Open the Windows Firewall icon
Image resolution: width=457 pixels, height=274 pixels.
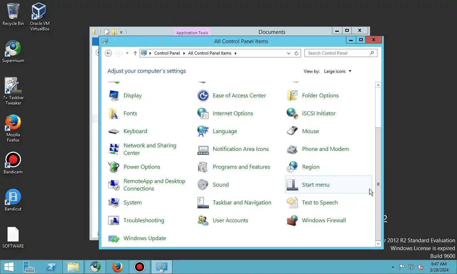[292, 220]
